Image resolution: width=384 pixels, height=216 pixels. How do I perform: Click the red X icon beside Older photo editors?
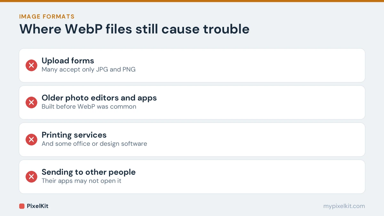click(x=31, y=102)
